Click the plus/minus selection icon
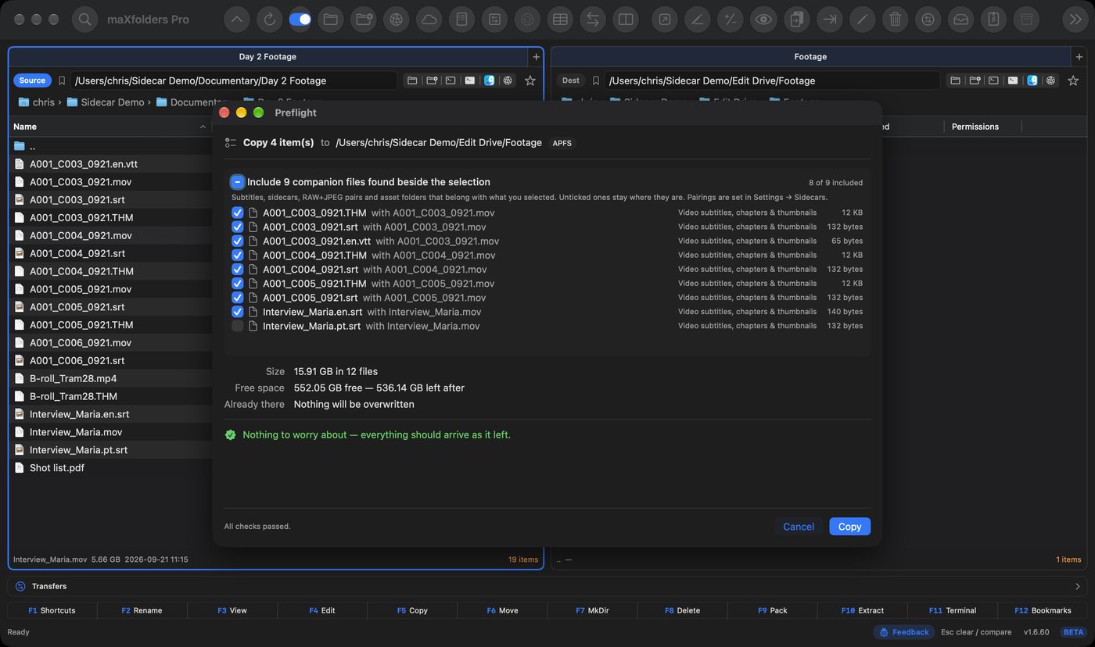Screen dimensions: 1095x647 click(731, 20)
